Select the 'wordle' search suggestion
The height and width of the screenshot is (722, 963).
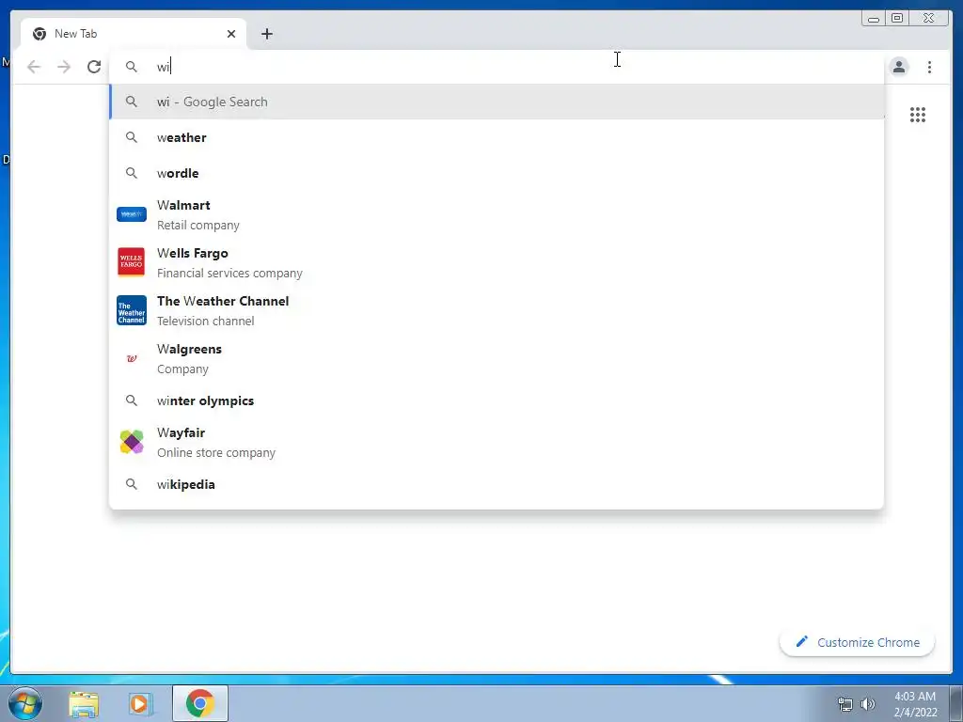tap(497, 173)
